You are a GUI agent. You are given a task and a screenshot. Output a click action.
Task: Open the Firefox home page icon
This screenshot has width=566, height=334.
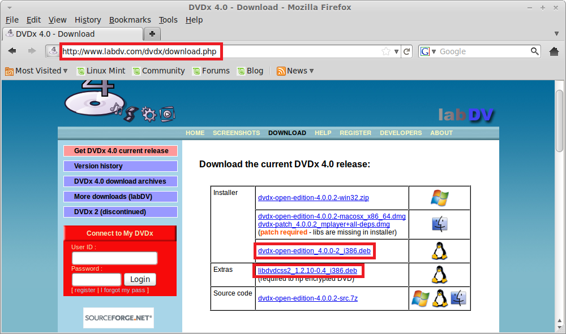pos(554,51)
